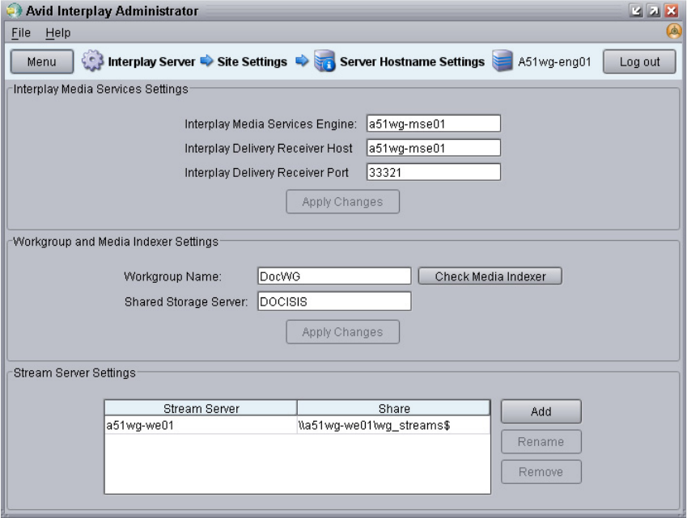Select the a51wg-we01 stream server row
This screenshot has height=518, width=687.
297,425
